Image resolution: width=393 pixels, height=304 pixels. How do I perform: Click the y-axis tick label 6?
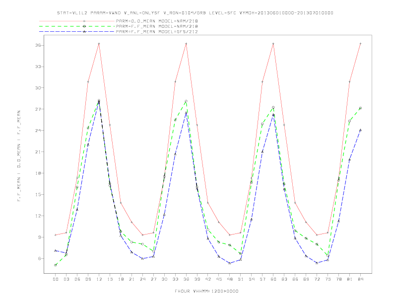pyautogui.click(x=39, y=258)
